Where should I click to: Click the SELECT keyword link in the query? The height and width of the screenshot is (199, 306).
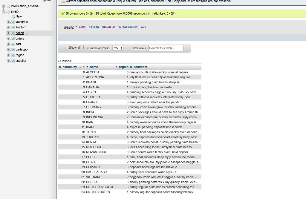pos(68,27)
